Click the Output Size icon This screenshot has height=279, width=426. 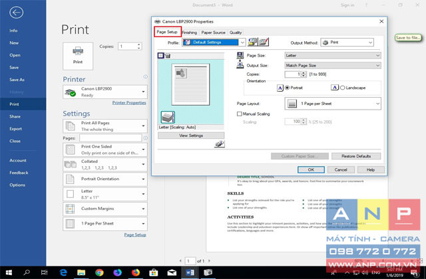coord(240,65)
